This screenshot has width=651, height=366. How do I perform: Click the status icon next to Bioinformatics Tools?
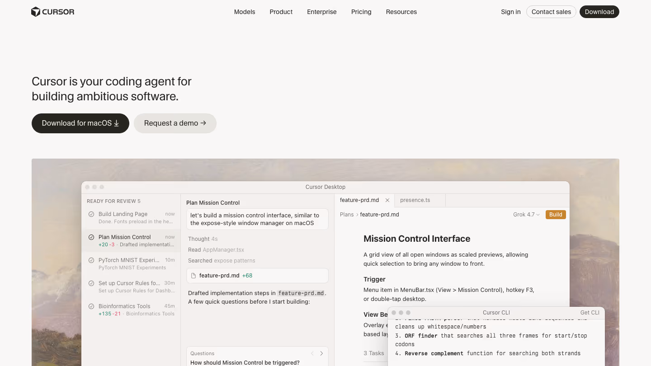pyautogui.click(x=91, y=306)
